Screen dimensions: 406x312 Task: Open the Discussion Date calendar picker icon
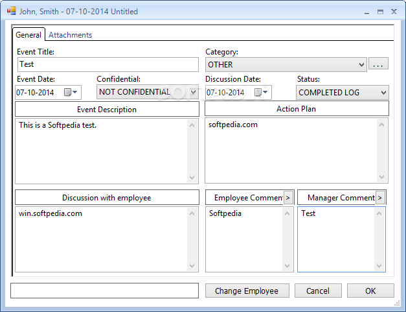261,92
